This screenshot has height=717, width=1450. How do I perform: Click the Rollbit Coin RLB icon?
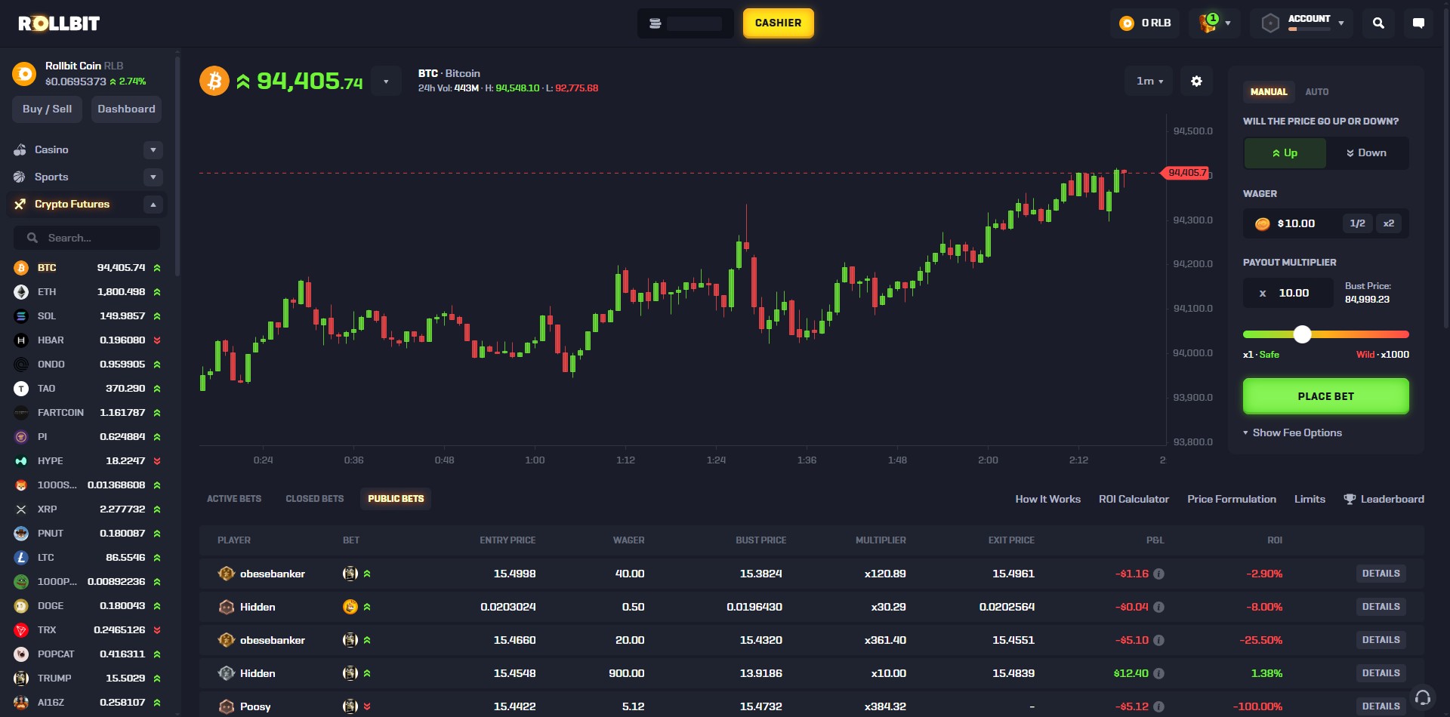click(24, 74)
